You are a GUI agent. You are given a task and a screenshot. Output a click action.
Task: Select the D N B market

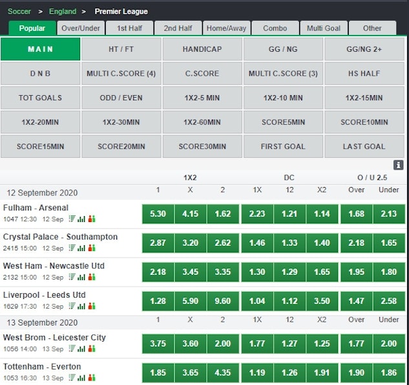pyautogui.click(x=41, y=73)
